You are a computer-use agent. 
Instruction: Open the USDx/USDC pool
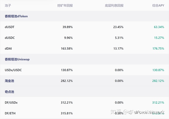click(x=84, y=70)
